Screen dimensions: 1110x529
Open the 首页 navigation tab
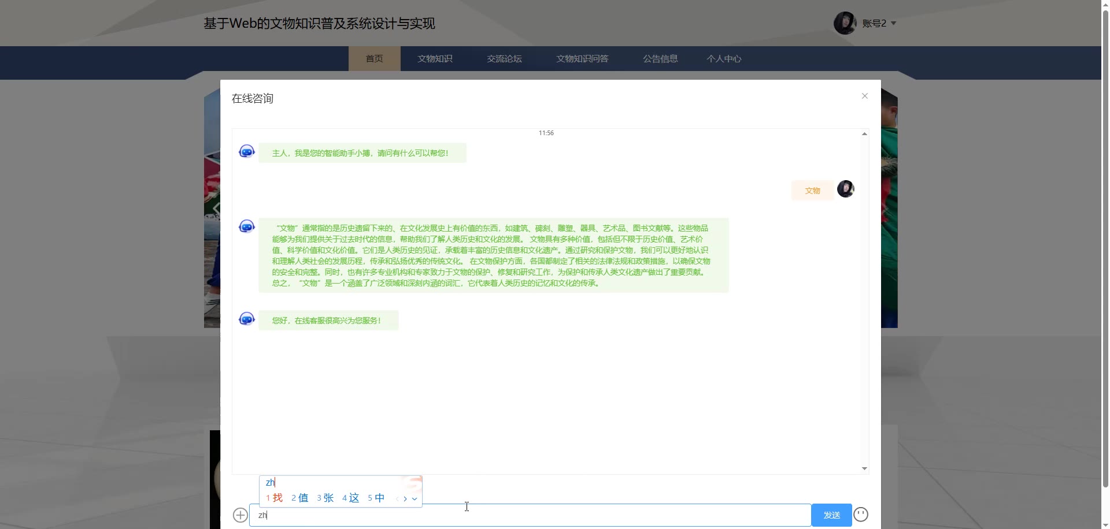[374, 58]
